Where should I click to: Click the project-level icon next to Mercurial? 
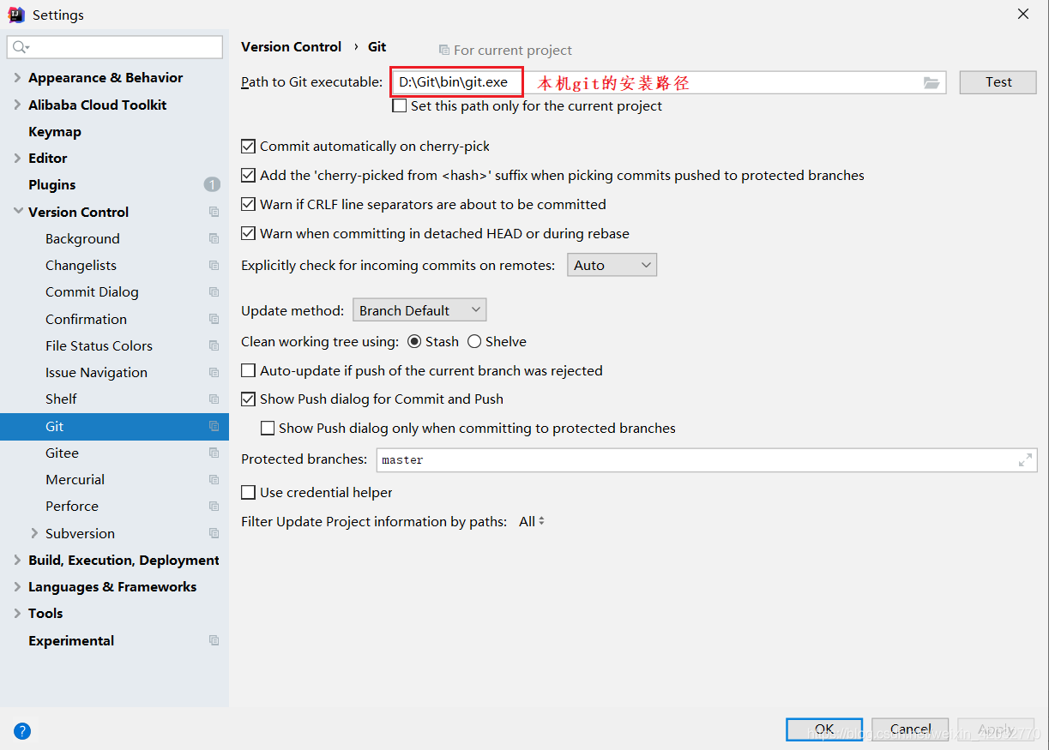pos(214,480)
